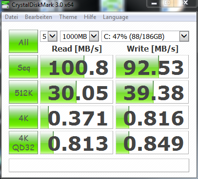Run the 4K QD32 benchmark

coord(23,143)
